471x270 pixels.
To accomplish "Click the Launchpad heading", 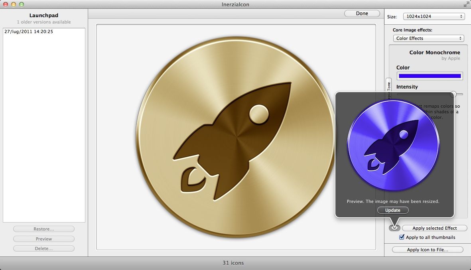I will [44, 15].
